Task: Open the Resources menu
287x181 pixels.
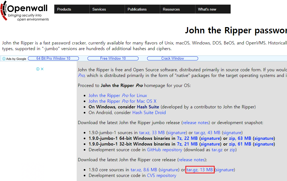Action: [x=178, y=9]
